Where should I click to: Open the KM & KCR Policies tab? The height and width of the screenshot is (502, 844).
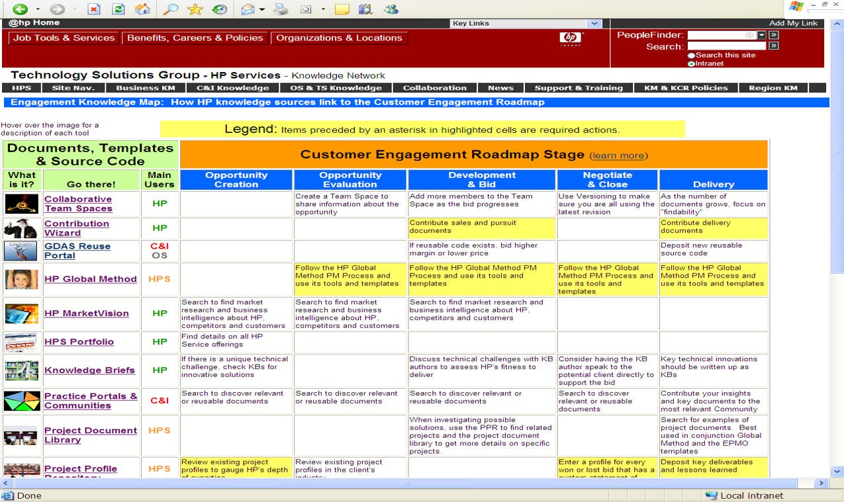click(x=685, y=88)
